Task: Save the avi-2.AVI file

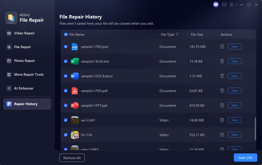Action: coord(235,120)
